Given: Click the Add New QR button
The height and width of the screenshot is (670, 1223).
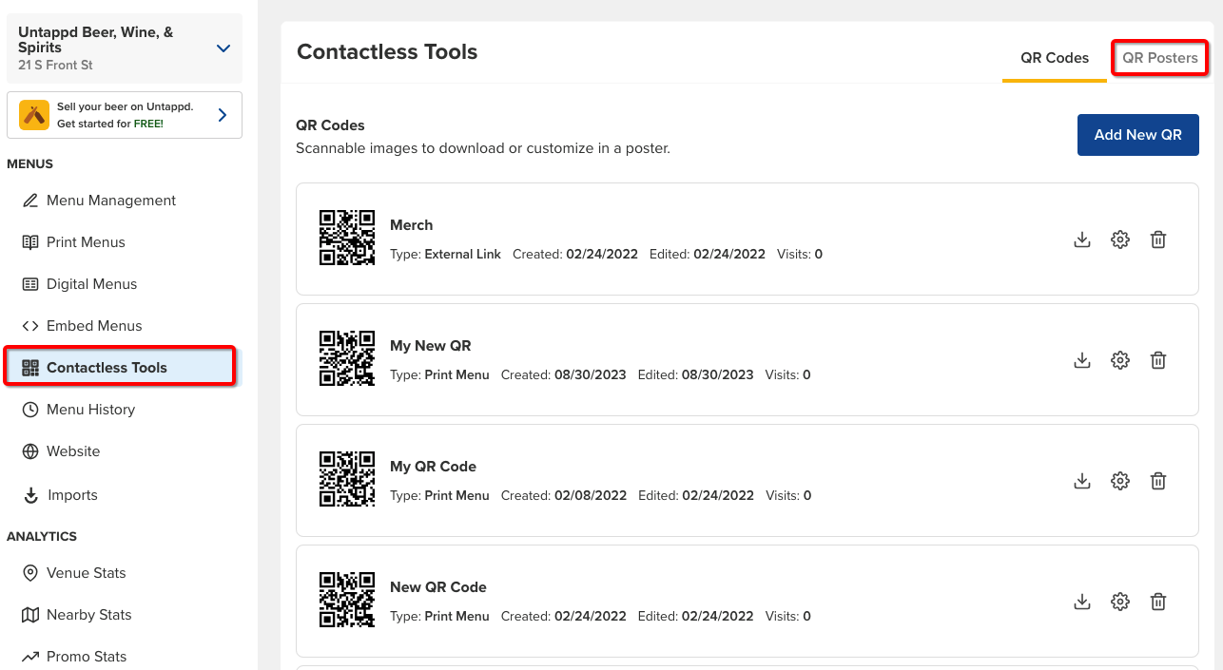Looking at the screenshot, I should (1137, 135).
